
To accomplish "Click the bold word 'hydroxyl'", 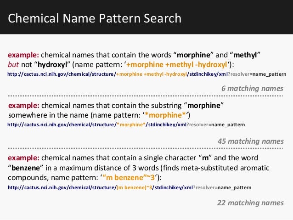I will click(x=52, y=65).
